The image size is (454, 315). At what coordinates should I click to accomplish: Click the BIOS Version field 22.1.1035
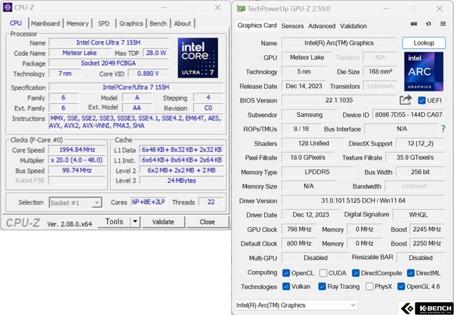click(338, 100)
